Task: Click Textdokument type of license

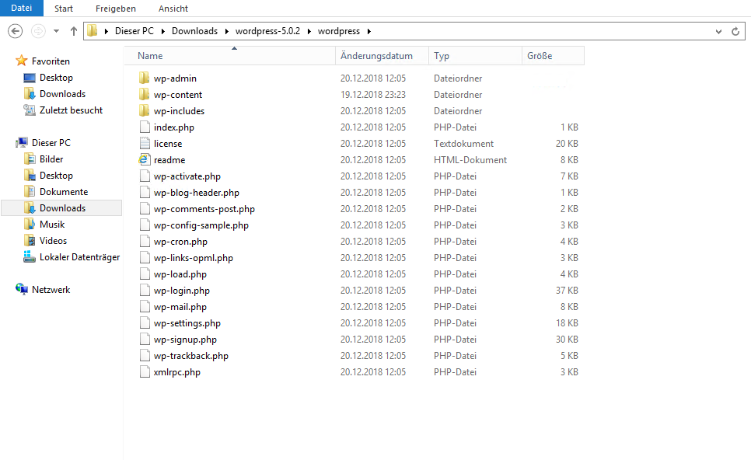Action: 463,143
